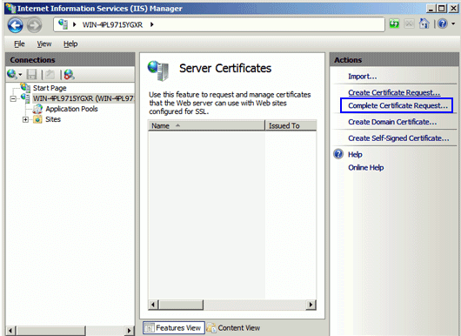Screen dimensions: 461x336
Task: Collapse the WIN-4PL9715YGXR server node
Action: coord(13,98)
